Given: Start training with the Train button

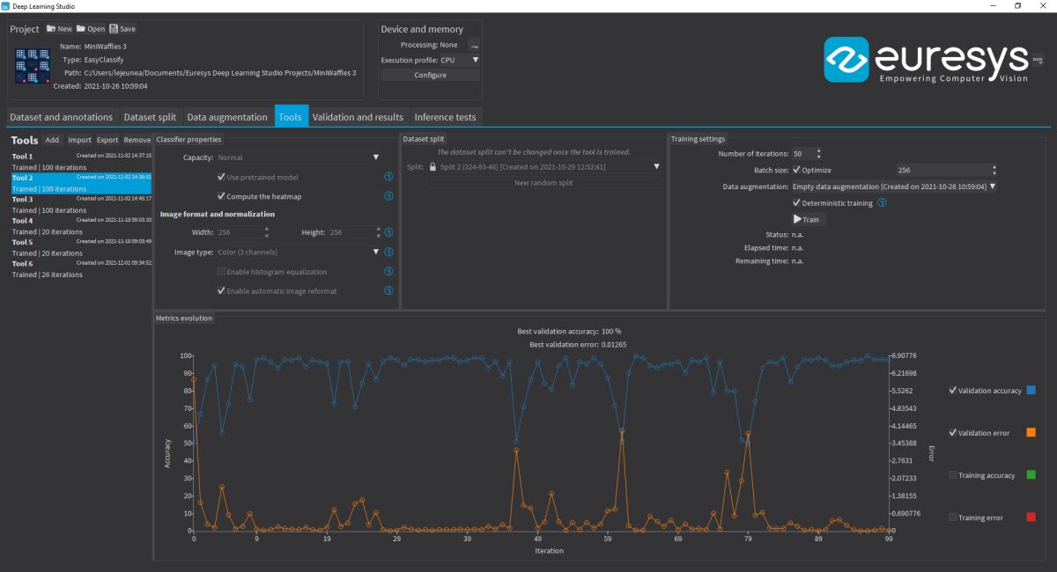Looking at the screenshot, I should coord(806,219).
